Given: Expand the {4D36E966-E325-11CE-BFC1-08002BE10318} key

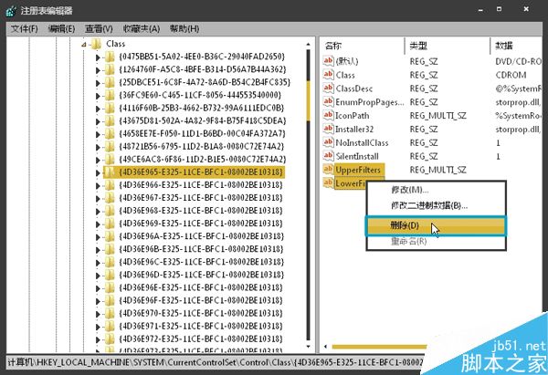Looking at the screenshot, I should pos(98,186).
